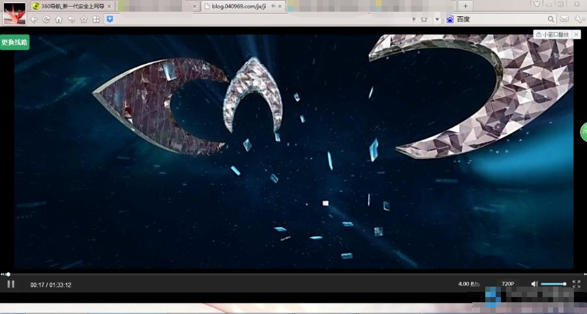Click the blue shield icon
This screenshot has width=587, height=314.
click(110, 20)
